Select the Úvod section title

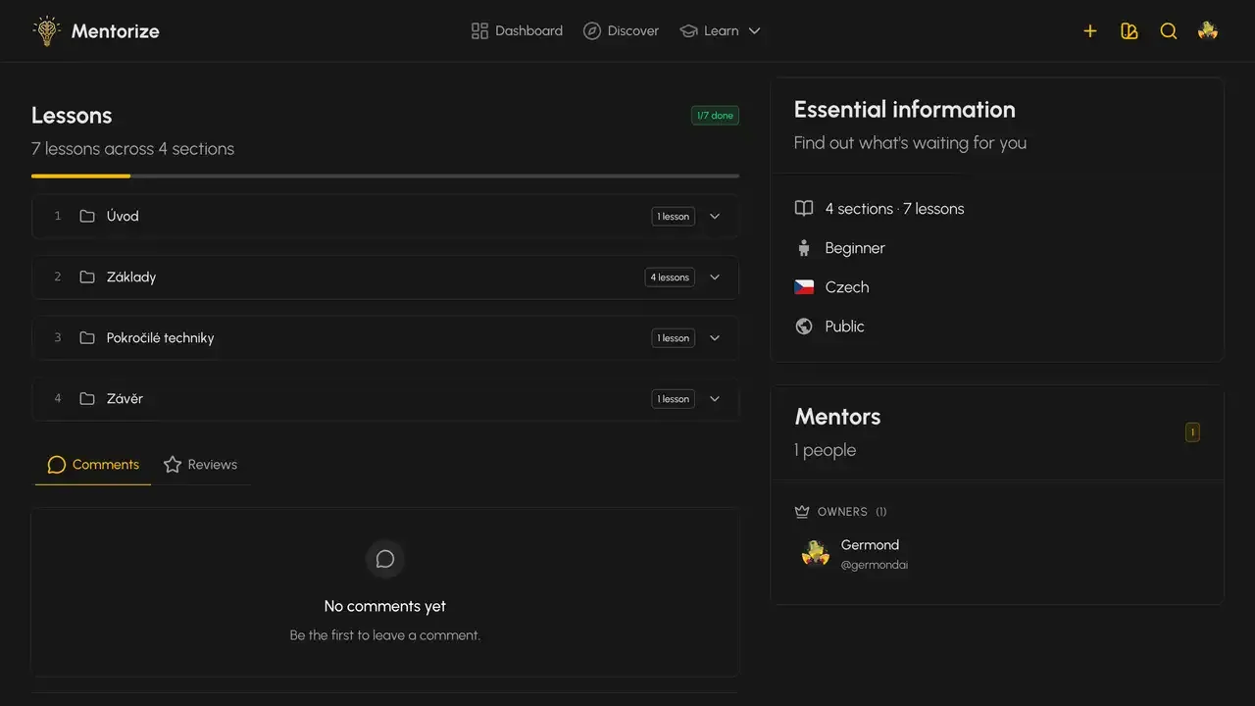tap(123, 216)
